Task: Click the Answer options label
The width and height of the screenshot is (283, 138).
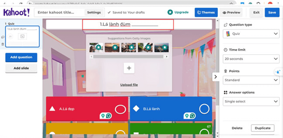Action: (242, 92)
